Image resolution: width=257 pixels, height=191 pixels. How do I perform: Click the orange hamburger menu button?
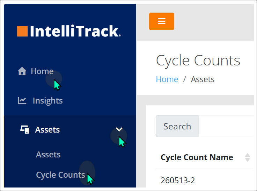coord(162,21)
